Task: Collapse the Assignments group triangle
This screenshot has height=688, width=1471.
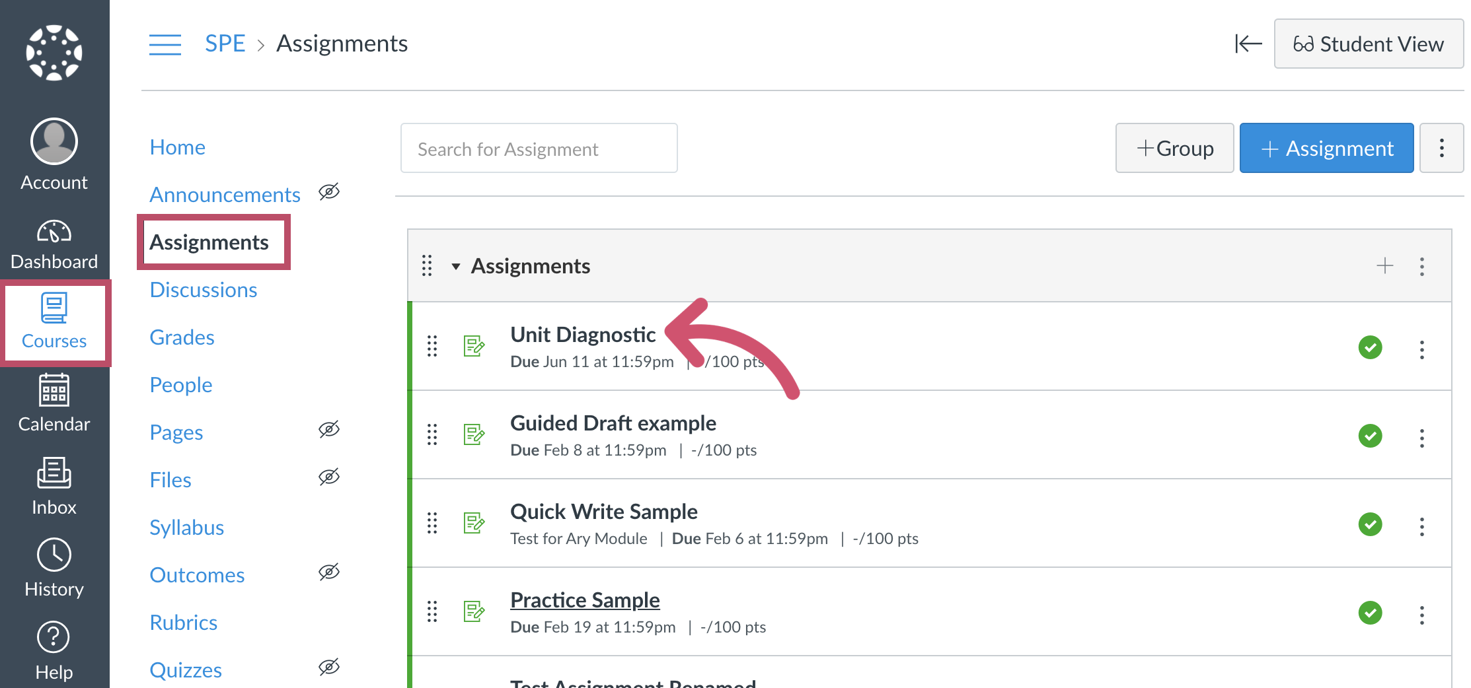Action: pos(456,266)
